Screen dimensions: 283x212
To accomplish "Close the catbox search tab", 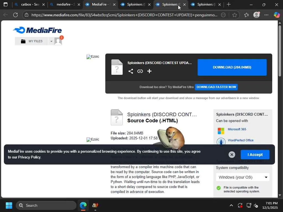I will (x=43, y=5).
